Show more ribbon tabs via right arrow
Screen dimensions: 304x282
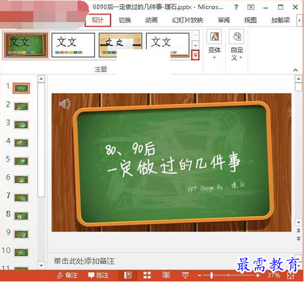coord(299,20)
